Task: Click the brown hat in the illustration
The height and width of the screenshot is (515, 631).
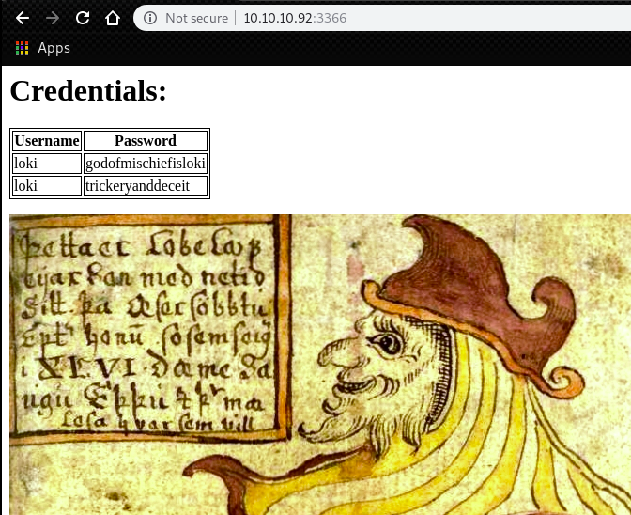Action: [469, 273]
